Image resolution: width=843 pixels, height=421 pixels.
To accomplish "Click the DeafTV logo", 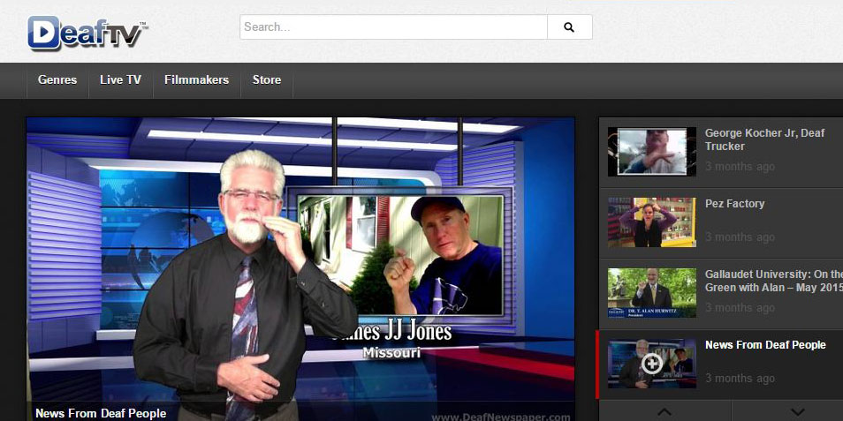I will point(87,33).
